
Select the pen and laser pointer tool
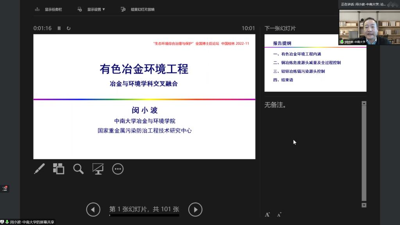(x=39, y=169)
